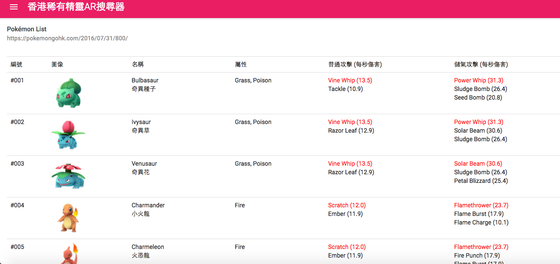
Task: Click Charmander's Ember (11.9) move
Action: point(345,214)
